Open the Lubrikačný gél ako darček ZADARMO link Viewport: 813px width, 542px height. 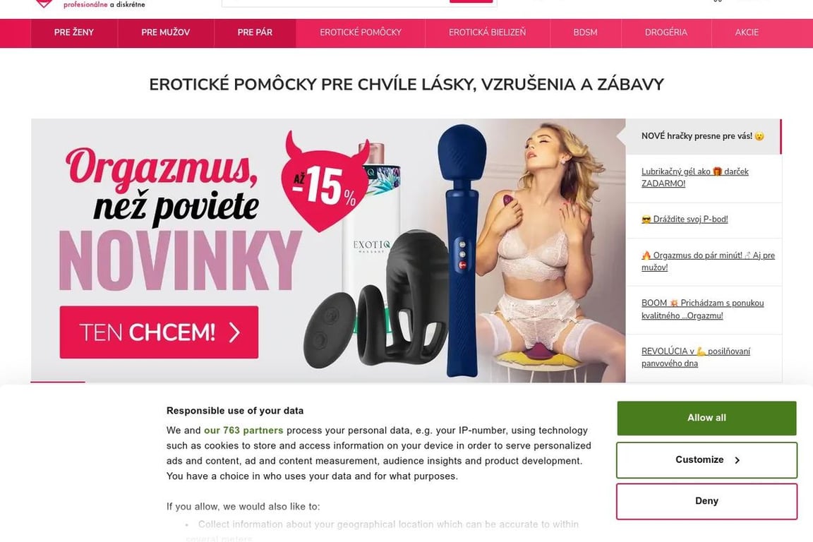pos(694,177)
